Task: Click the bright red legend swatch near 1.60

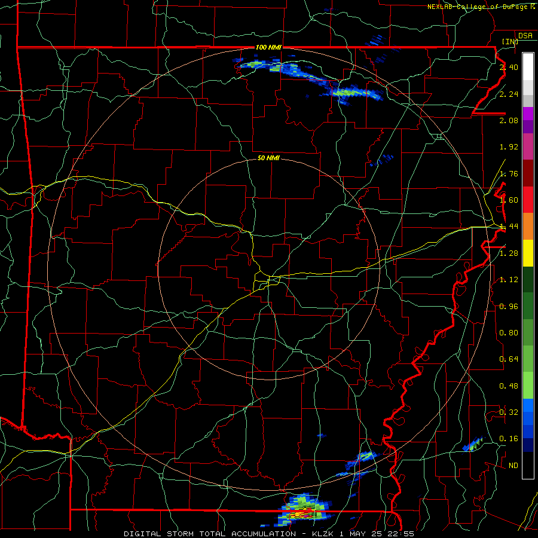Action: tap(528, 200)
